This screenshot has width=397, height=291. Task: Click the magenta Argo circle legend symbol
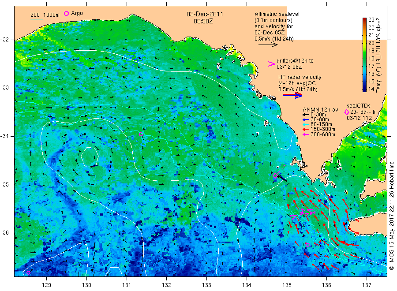[66, 13]
